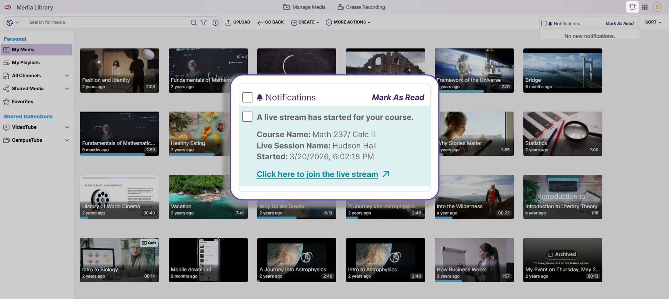Open Fundamentals of Mathematic video from 9 months ago
Viewport: 669px width, 299px height.
click(x=119, y=133)
